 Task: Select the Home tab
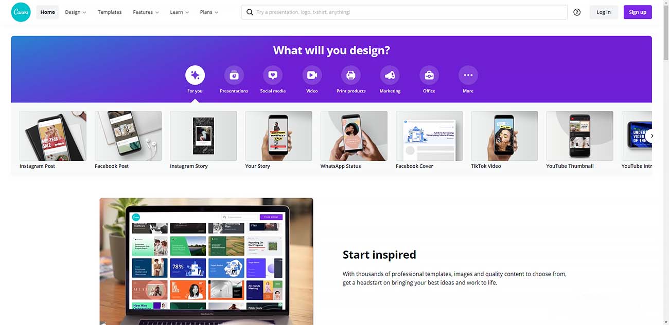[47, 12]
